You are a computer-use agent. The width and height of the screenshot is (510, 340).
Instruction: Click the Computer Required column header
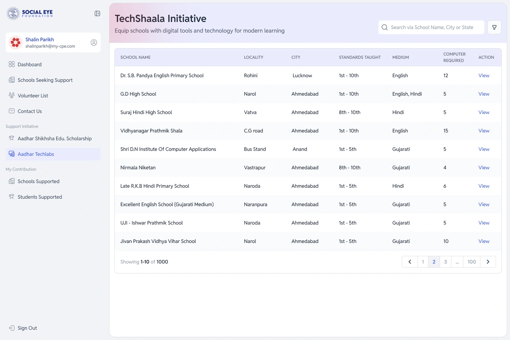coord(454,57)
